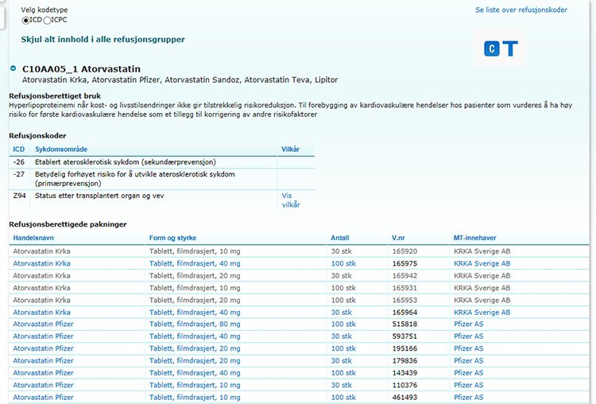Image resolution: width=596 pixels, height=404 pixels.
Task: Open 'Se liste over refusjonskoder' link
Action: [521, 10]
